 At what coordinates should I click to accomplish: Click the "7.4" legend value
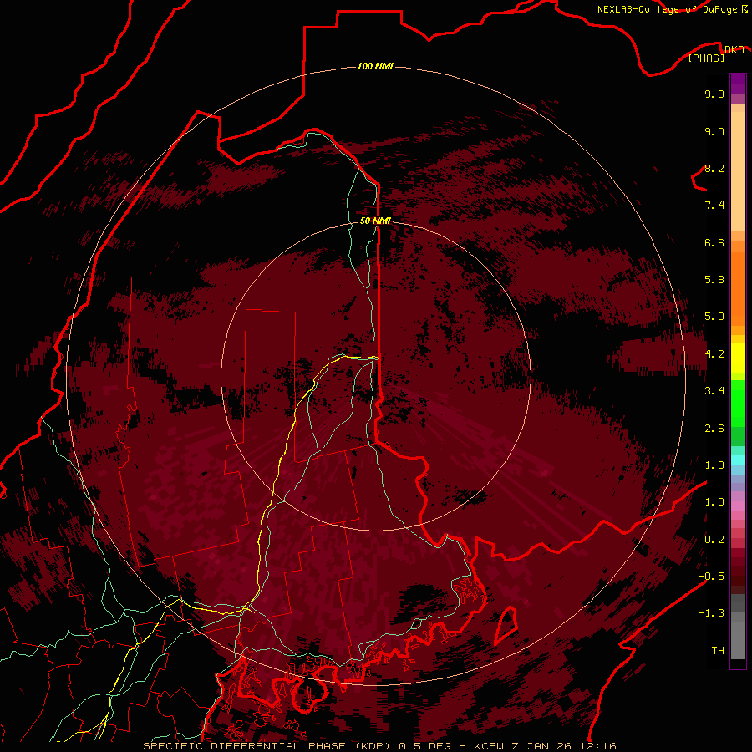tap(714, 206)
